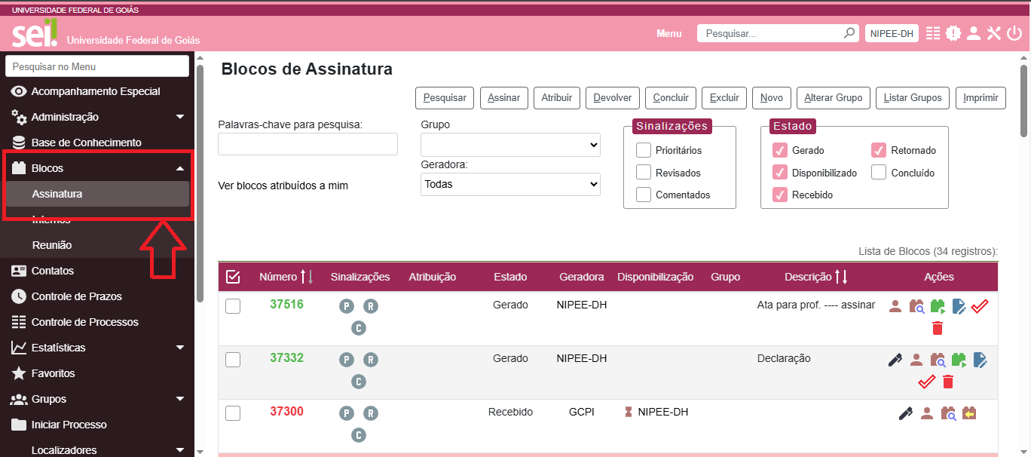Delete block 37516 with red trash icon
Image resolution: width=1031 pixels, height=457 pixels.
[x=937, y=327]
